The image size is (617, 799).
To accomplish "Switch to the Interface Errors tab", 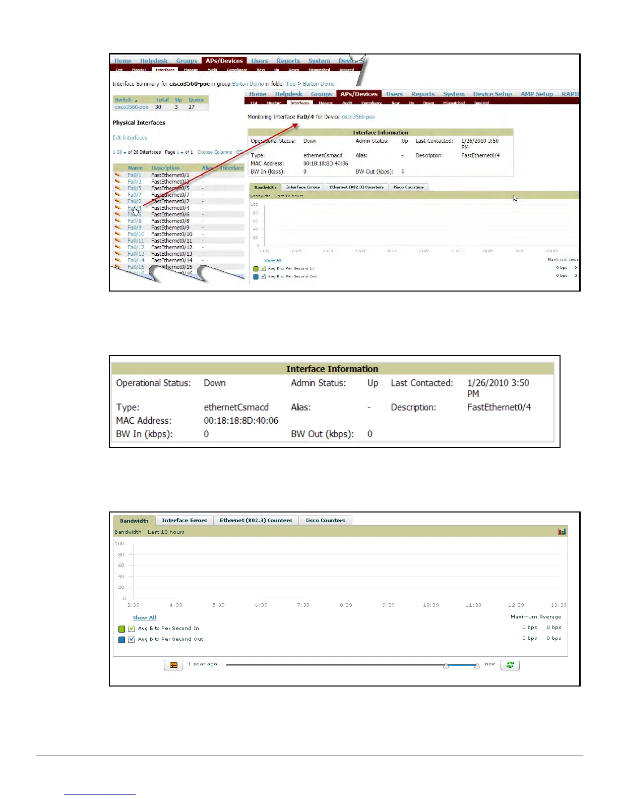I will 184,521.
